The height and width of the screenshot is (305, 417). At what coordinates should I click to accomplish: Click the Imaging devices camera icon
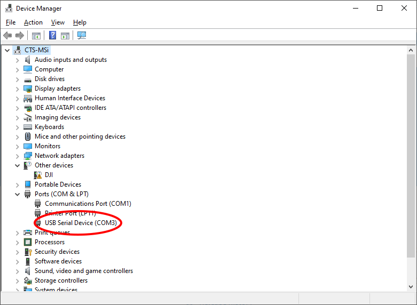(28, 117)
